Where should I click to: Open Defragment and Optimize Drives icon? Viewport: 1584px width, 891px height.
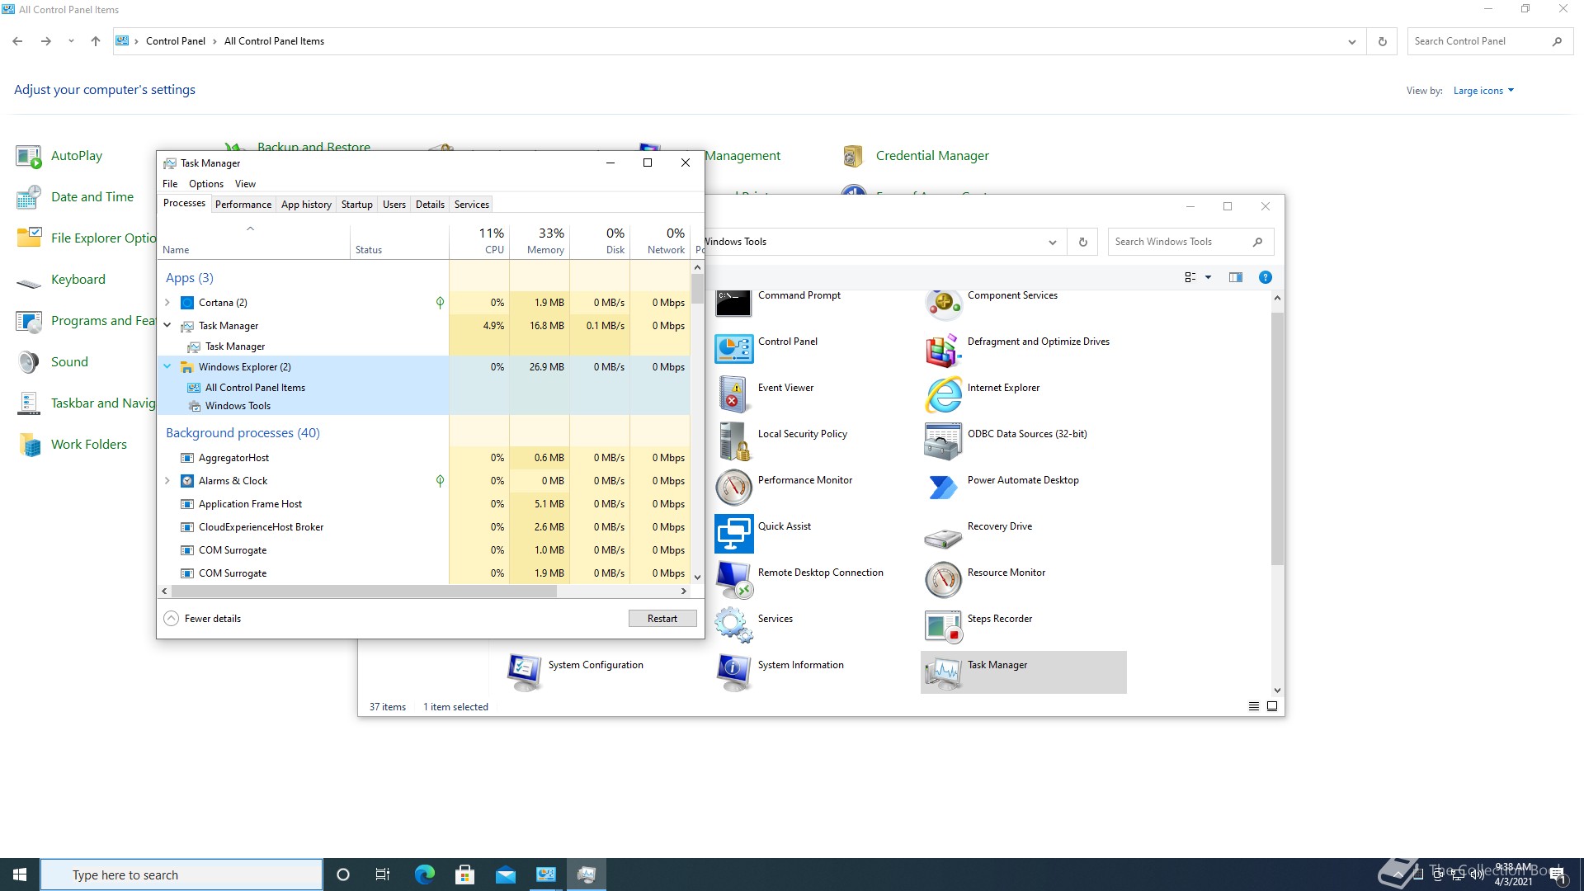click(943, 350)
